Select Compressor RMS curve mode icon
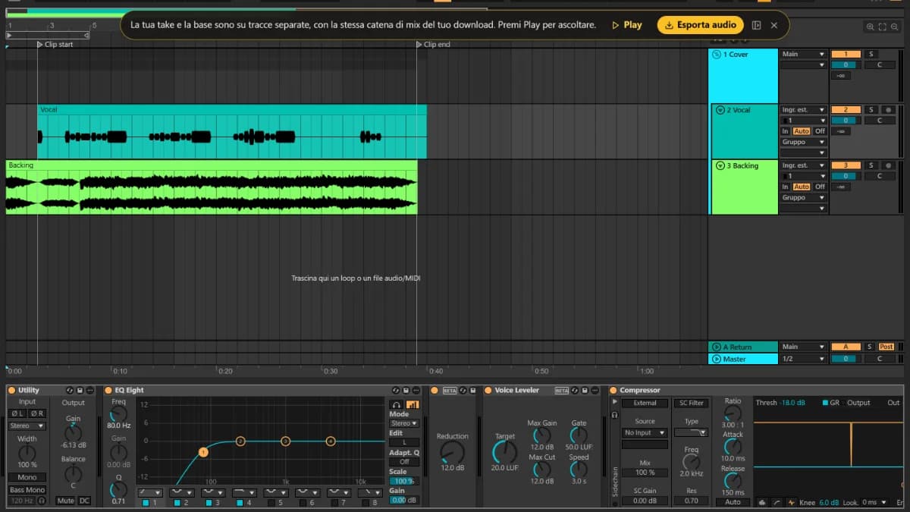This screenshot has height=512, width=910. pos(777,502)
